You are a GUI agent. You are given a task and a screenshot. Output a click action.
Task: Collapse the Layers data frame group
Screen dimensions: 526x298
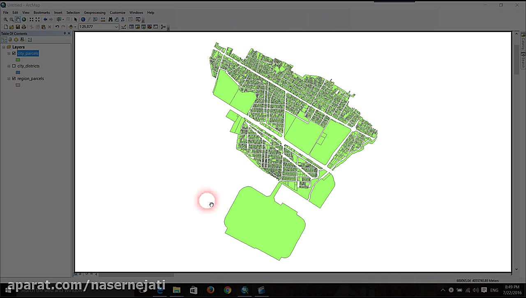(4, 47)
